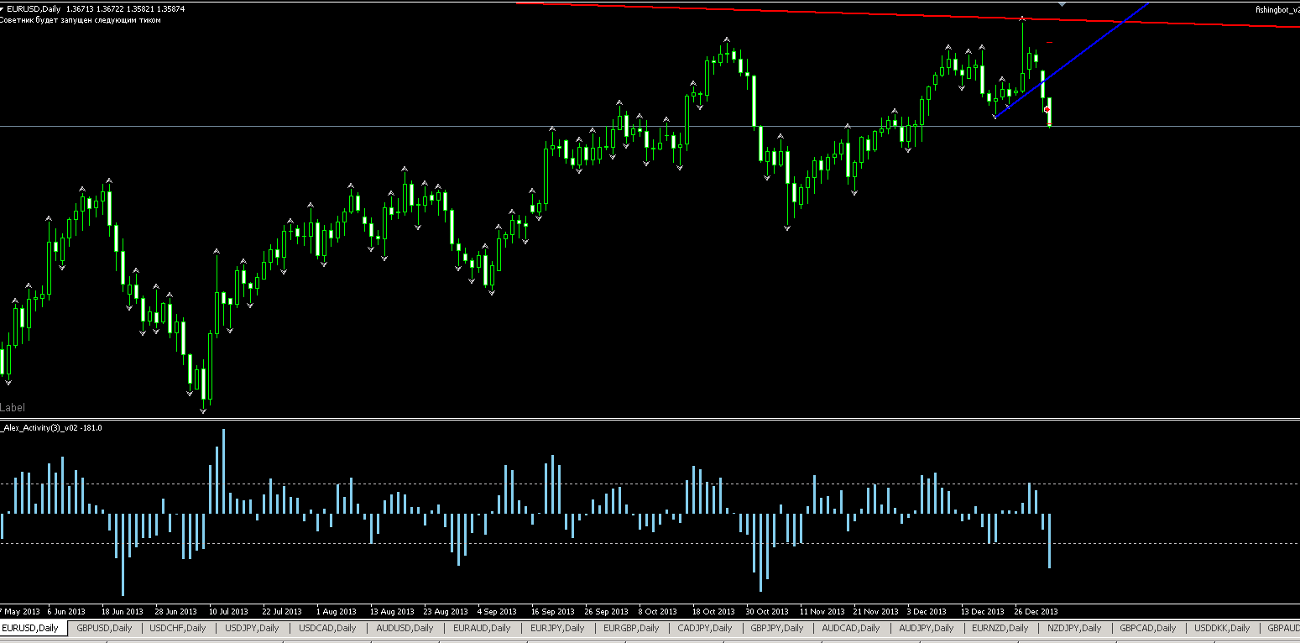Image resolution: width=1300 pixels, height=643 pixels.
Task: Select the CADJPY,Daily tab
Action: 705,628
